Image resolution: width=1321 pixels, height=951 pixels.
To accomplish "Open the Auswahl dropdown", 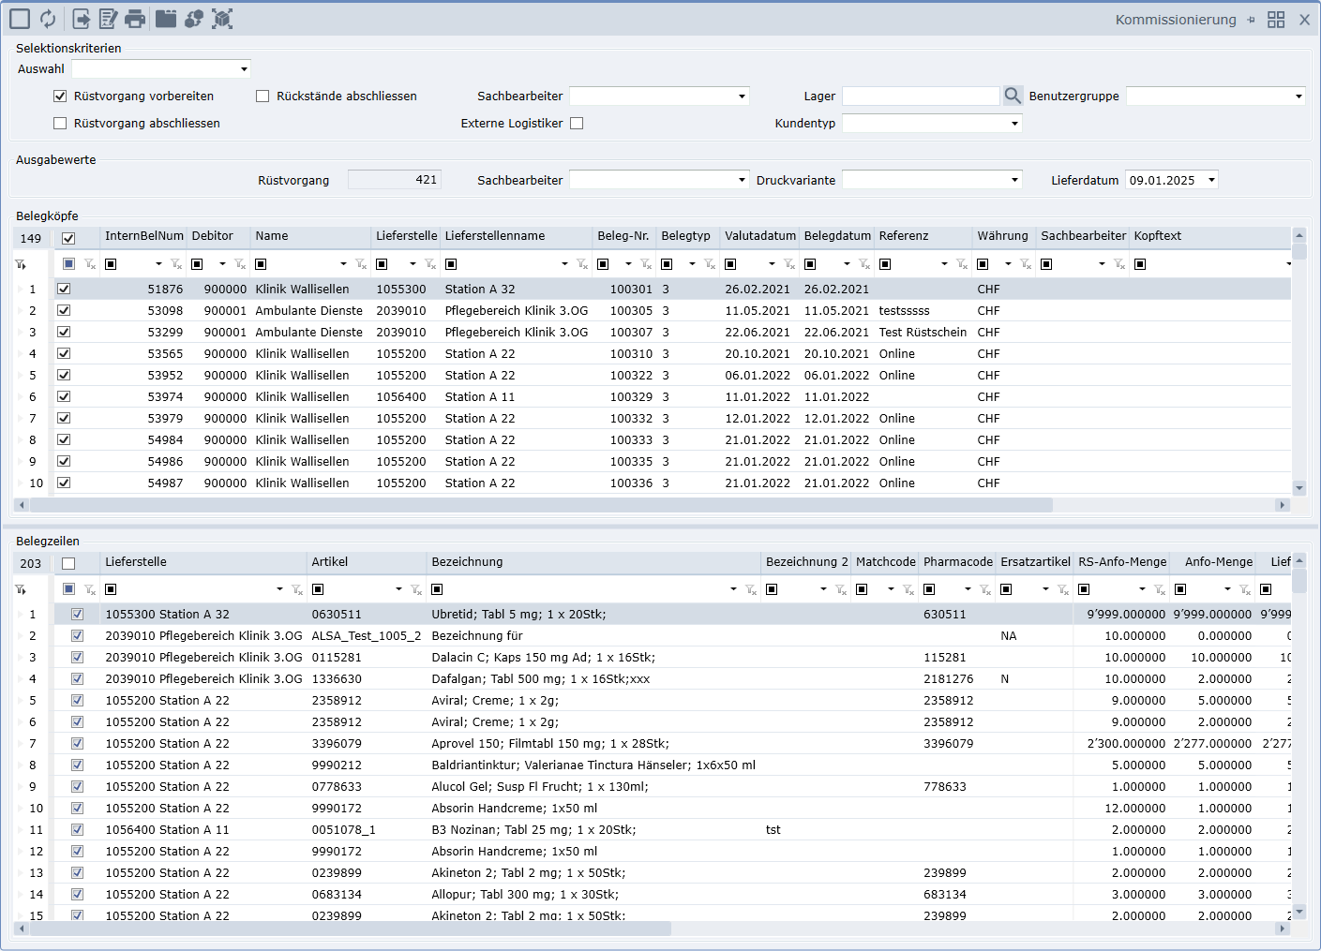I will tap(244, 68).
